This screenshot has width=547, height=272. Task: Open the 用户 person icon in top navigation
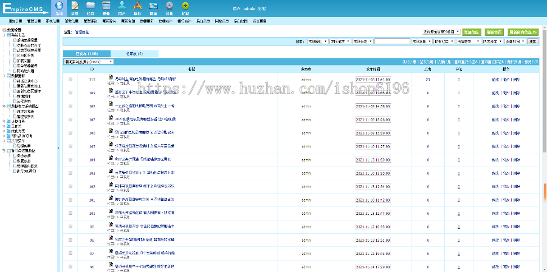point(122,5)
